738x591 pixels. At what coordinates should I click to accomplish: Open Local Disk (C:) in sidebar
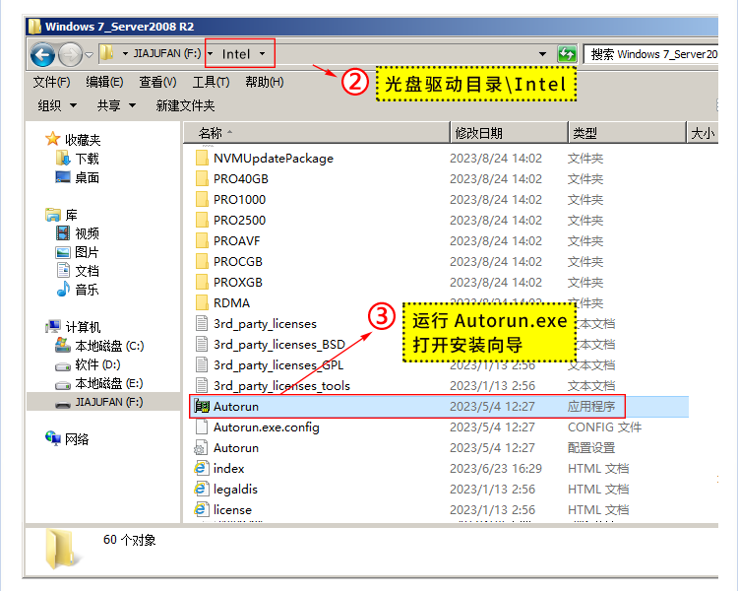click(108, 346)
